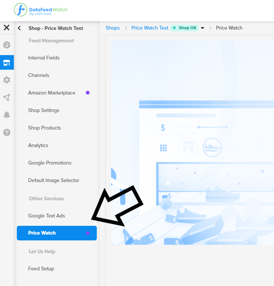
Task: Open the dashboard gauge icon
Action: [x=7, y=45]
